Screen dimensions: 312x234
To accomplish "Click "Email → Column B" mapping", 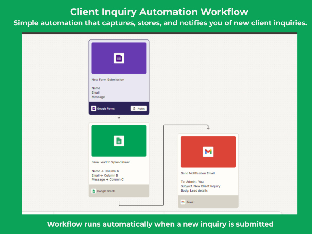I will (x=105, y=175).
